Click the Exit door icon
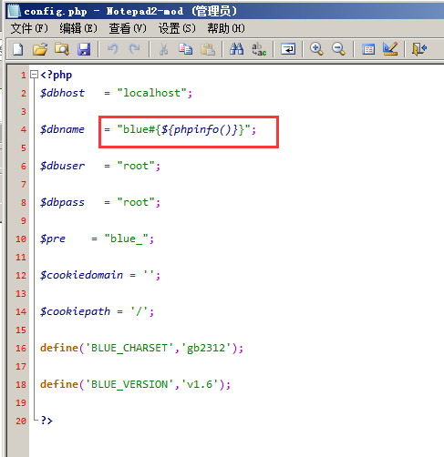The height and width of the screenshot is (457, 444). pyautogui.click(x=419, y=49)
